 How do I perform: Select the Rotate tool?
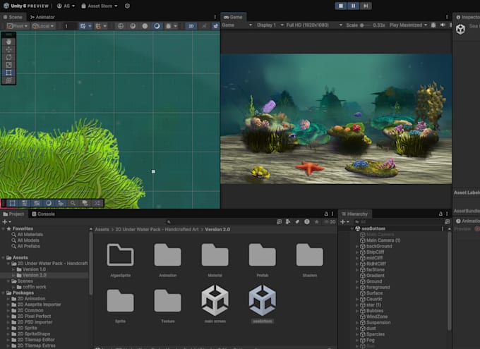pyautogui.click(x=8, y=57)
